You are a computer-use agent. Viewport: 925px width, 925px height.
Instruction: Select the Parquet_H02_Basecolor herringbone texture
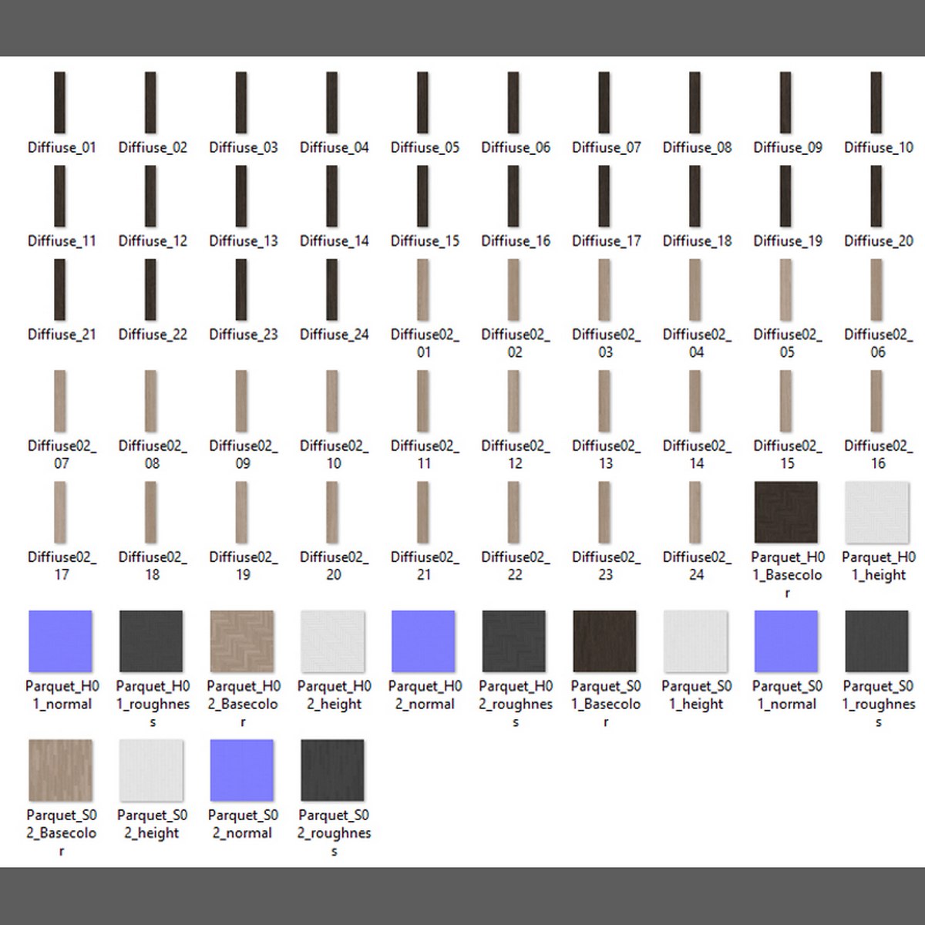(x=242, y=641)
